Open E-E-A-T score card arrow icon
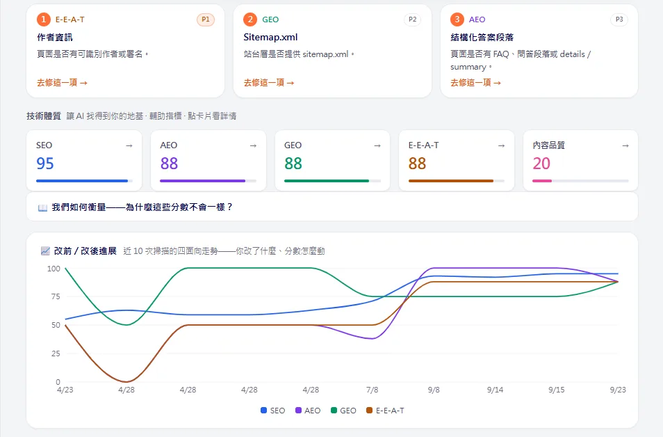 (x=502, y=145)
